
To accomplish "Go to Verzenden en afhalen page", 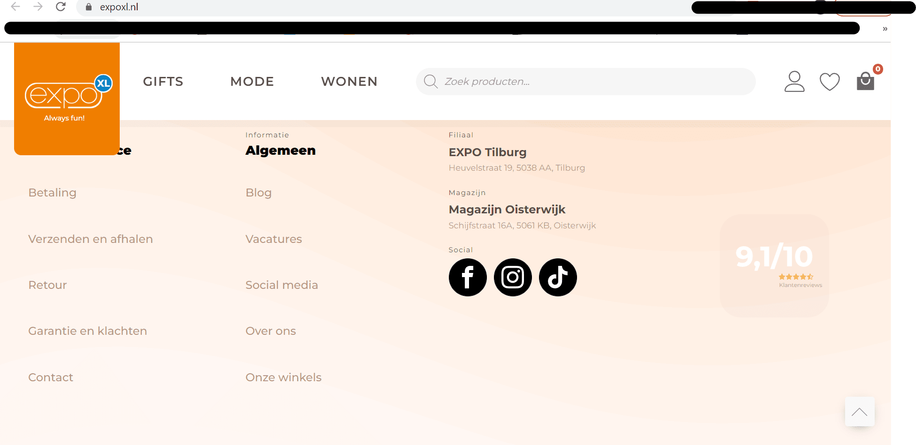I will click(x=90, y=239).
